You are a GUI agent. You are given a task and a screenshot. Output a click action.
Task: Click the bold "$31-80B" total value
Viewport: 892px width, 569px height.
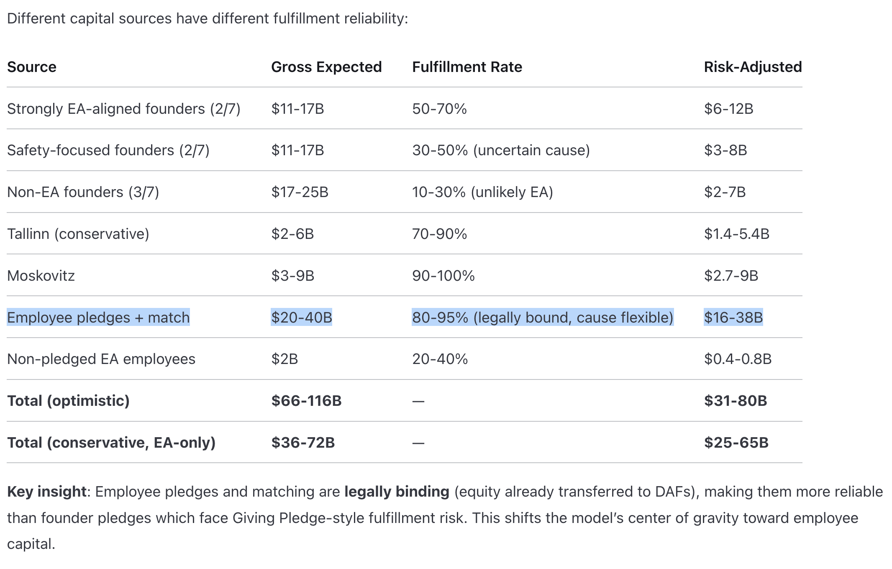click(736, 401)
